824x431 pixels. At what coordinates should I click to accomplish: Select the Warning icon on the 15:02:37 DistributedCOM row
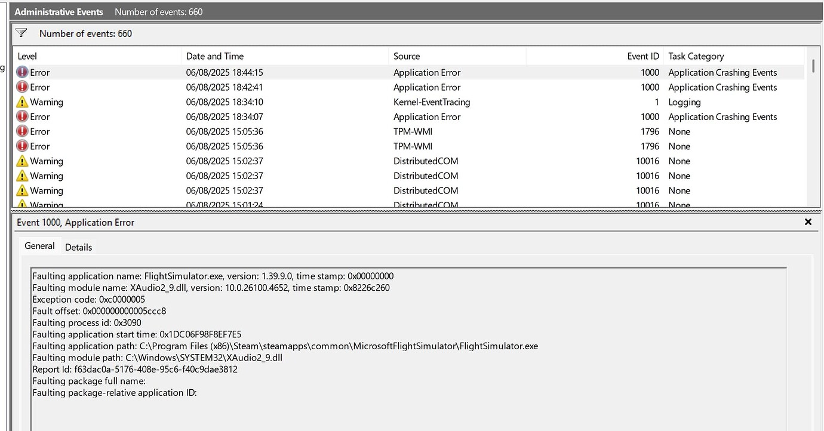pos(21,176)
